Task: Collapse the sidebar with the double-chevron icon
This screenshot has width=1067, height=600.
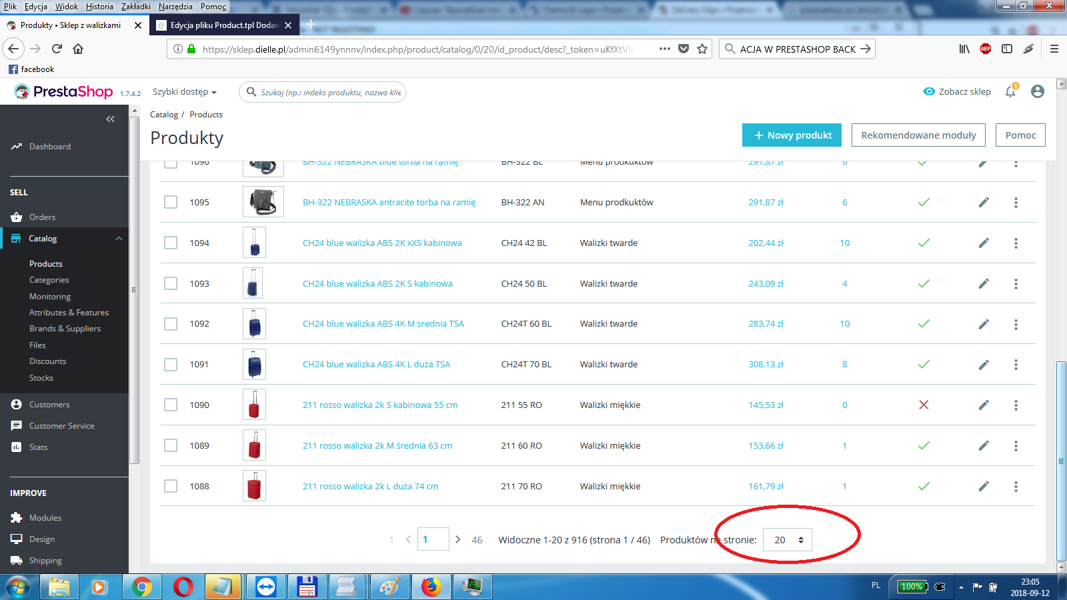Action: pos(110,119)
